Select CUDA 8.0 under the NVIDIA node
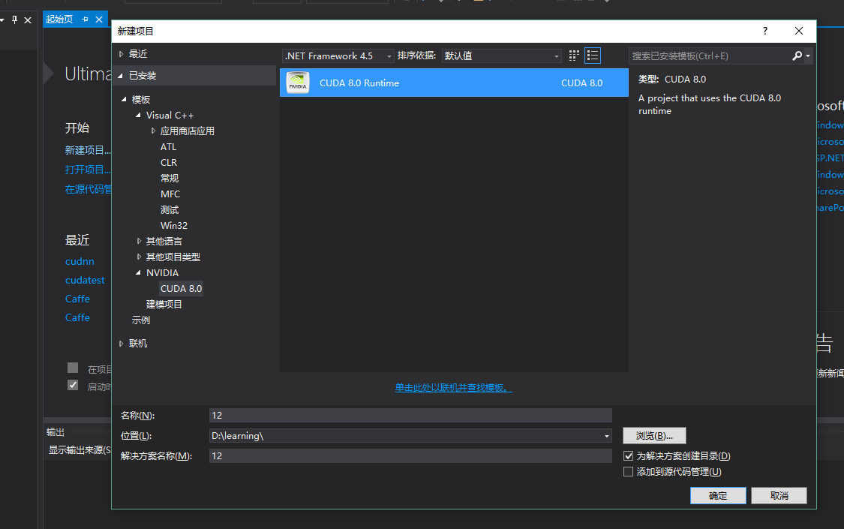This screenshot has height=529, width=844. coord(180,288)
